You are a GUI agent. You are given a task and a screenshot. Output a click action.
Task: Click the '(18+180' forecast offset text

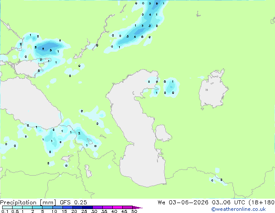(262, 203)
